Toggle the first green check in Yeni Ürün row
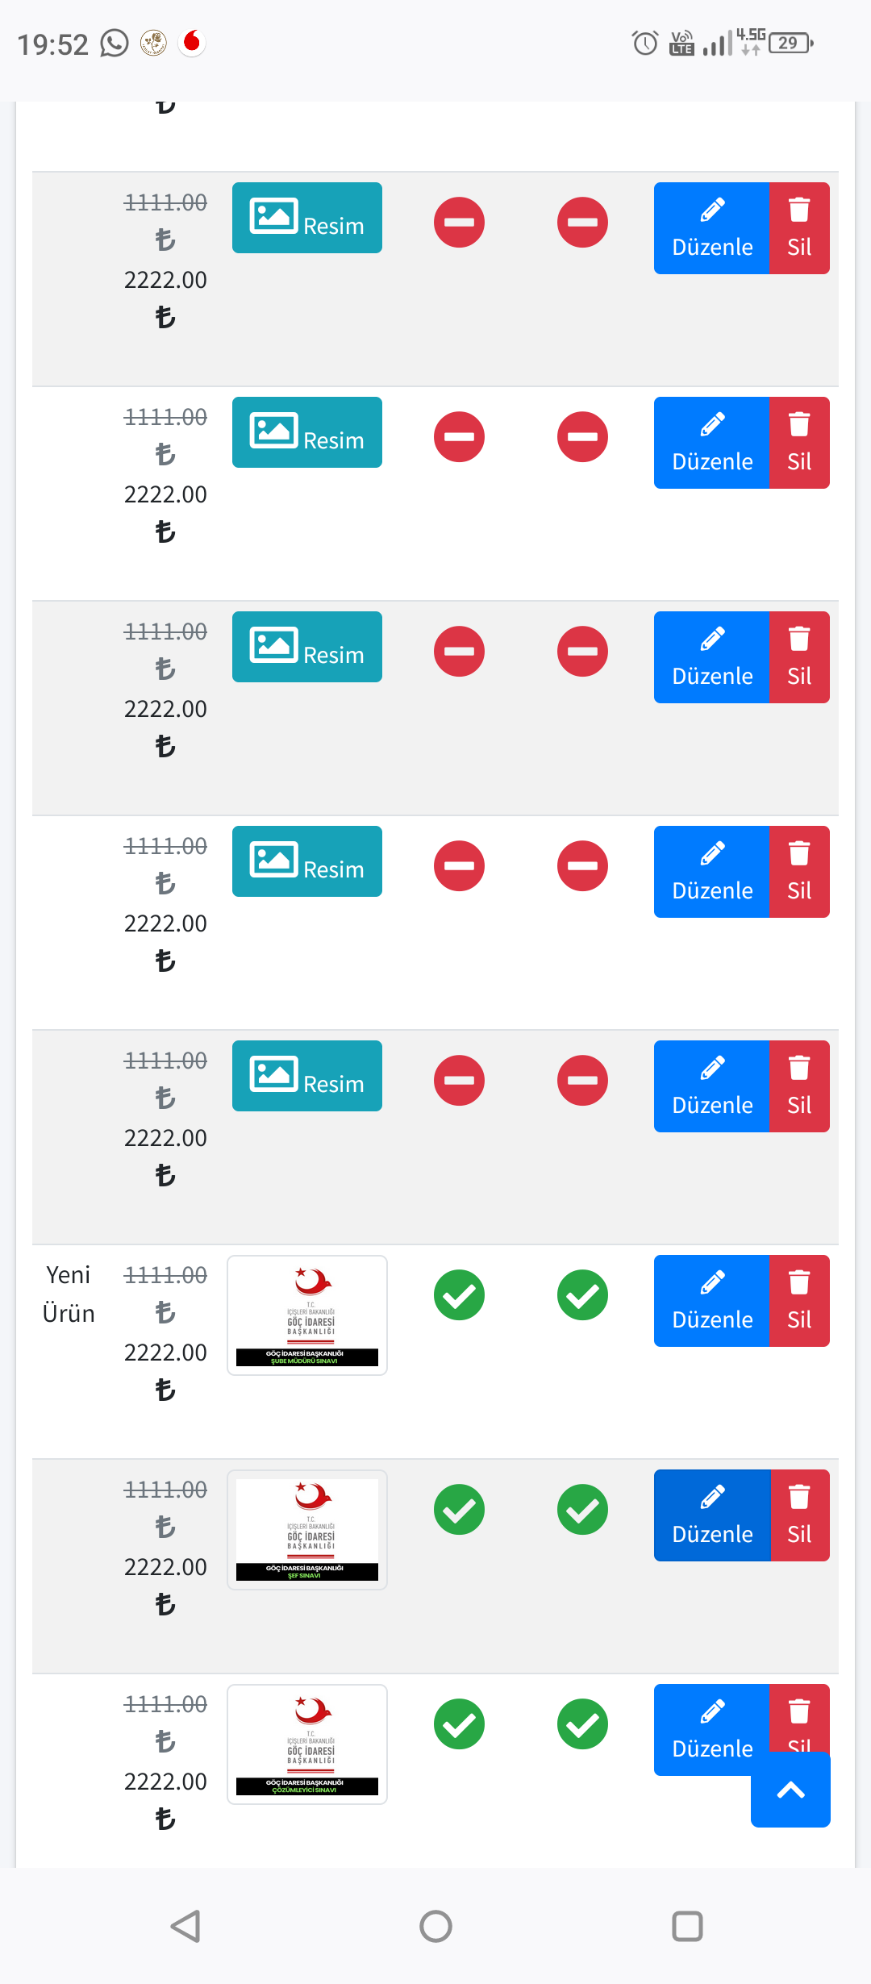The width and height of the screenshot is (871, 1984). [x=459, y=1295]
